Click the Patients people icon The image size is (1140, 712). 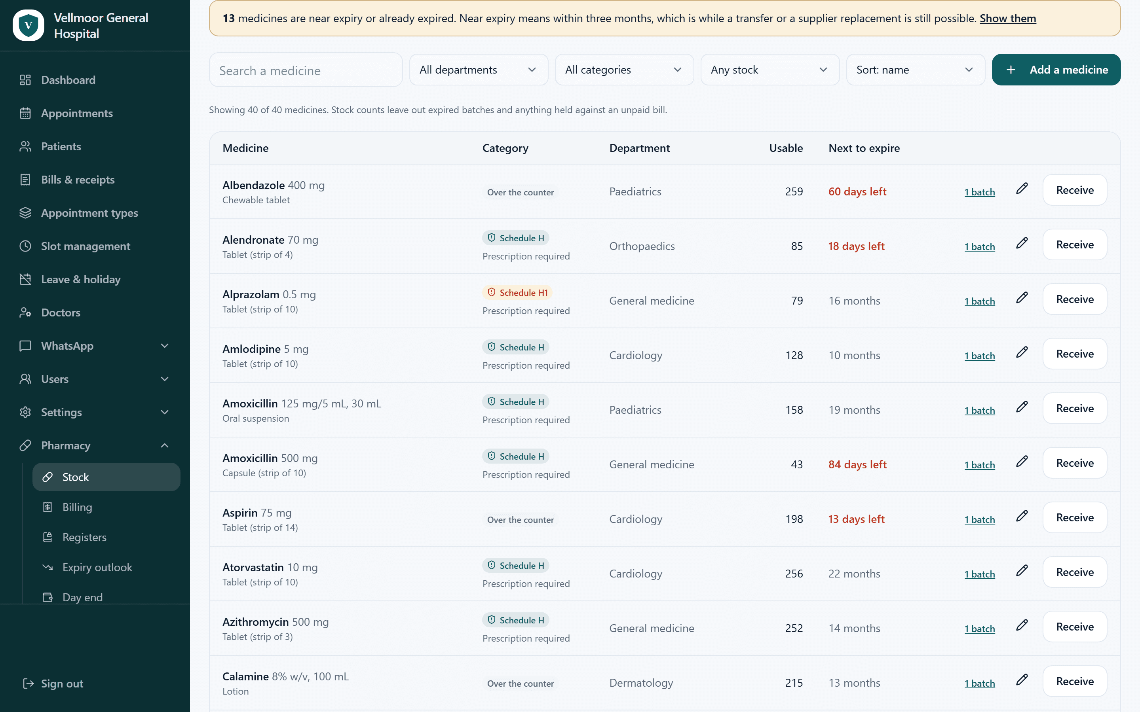coord(25,146)
